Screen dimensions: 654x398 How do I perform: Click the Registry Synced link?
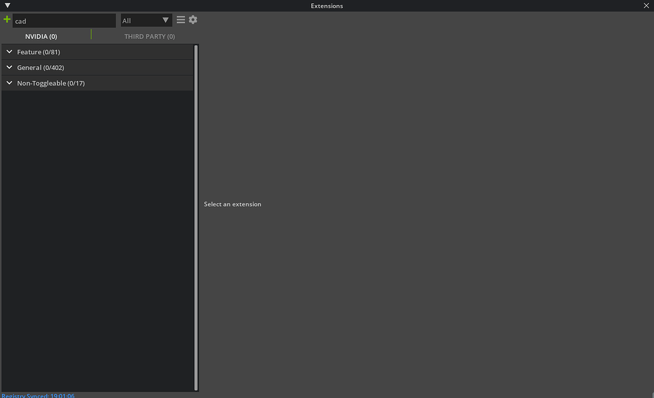pos(38,395)
